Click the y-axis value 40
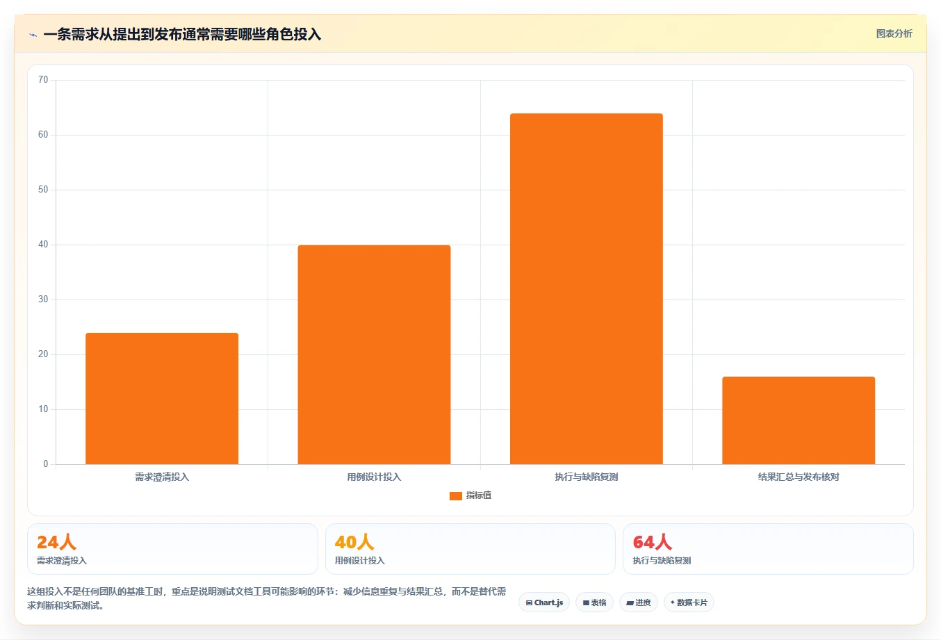941x640 pixels. coord(43,245)
